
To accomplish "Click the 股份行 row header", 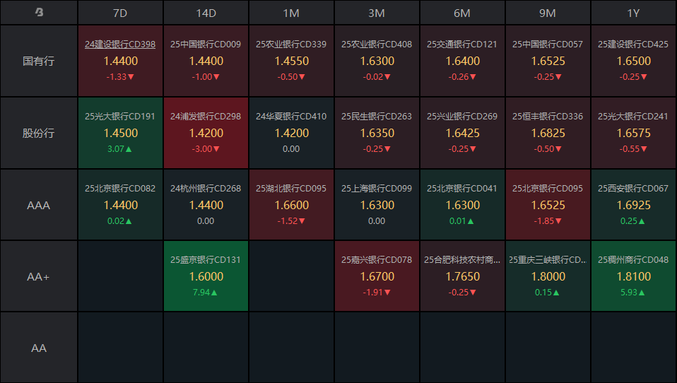I will click(39, 133).
